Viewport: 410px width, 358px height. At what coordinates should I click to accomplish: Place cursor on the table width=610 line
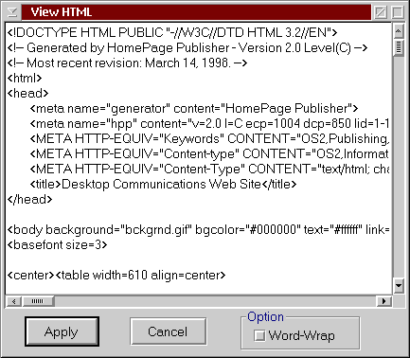point(116,275)
